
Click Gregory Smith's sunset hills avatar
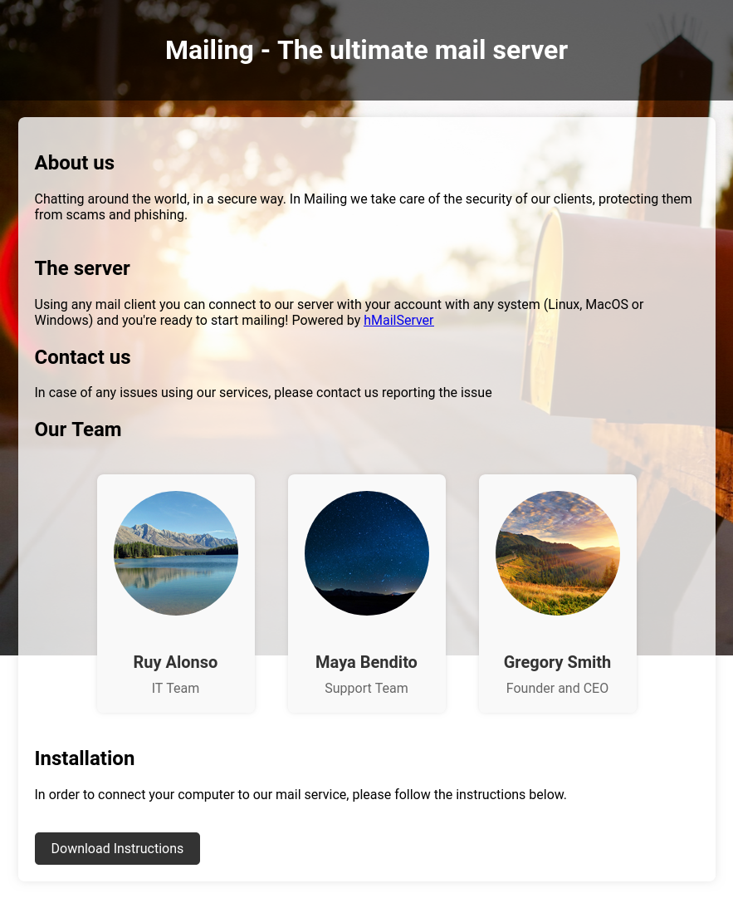pos(557,553)
